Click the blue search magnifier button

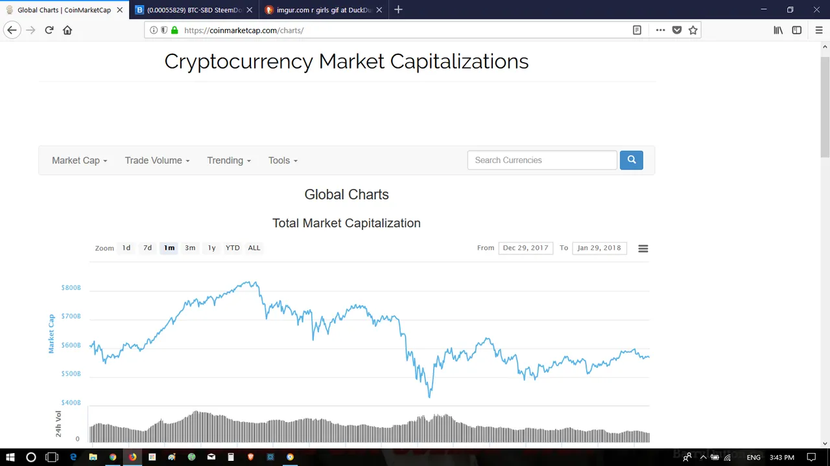pyautogui.click(x=631, y=160)
